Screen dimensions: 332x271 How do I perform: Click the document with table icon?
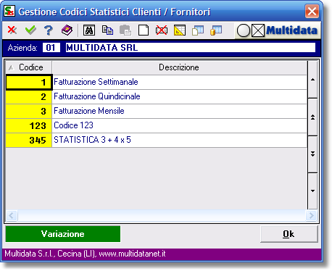(x=198, y=30)
